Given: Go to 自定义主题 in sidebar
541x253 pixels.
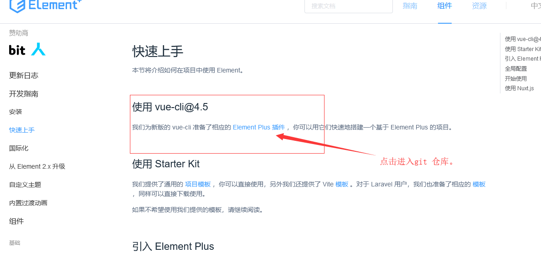Looking at the screenshot, I should click(x=25, y=185).
